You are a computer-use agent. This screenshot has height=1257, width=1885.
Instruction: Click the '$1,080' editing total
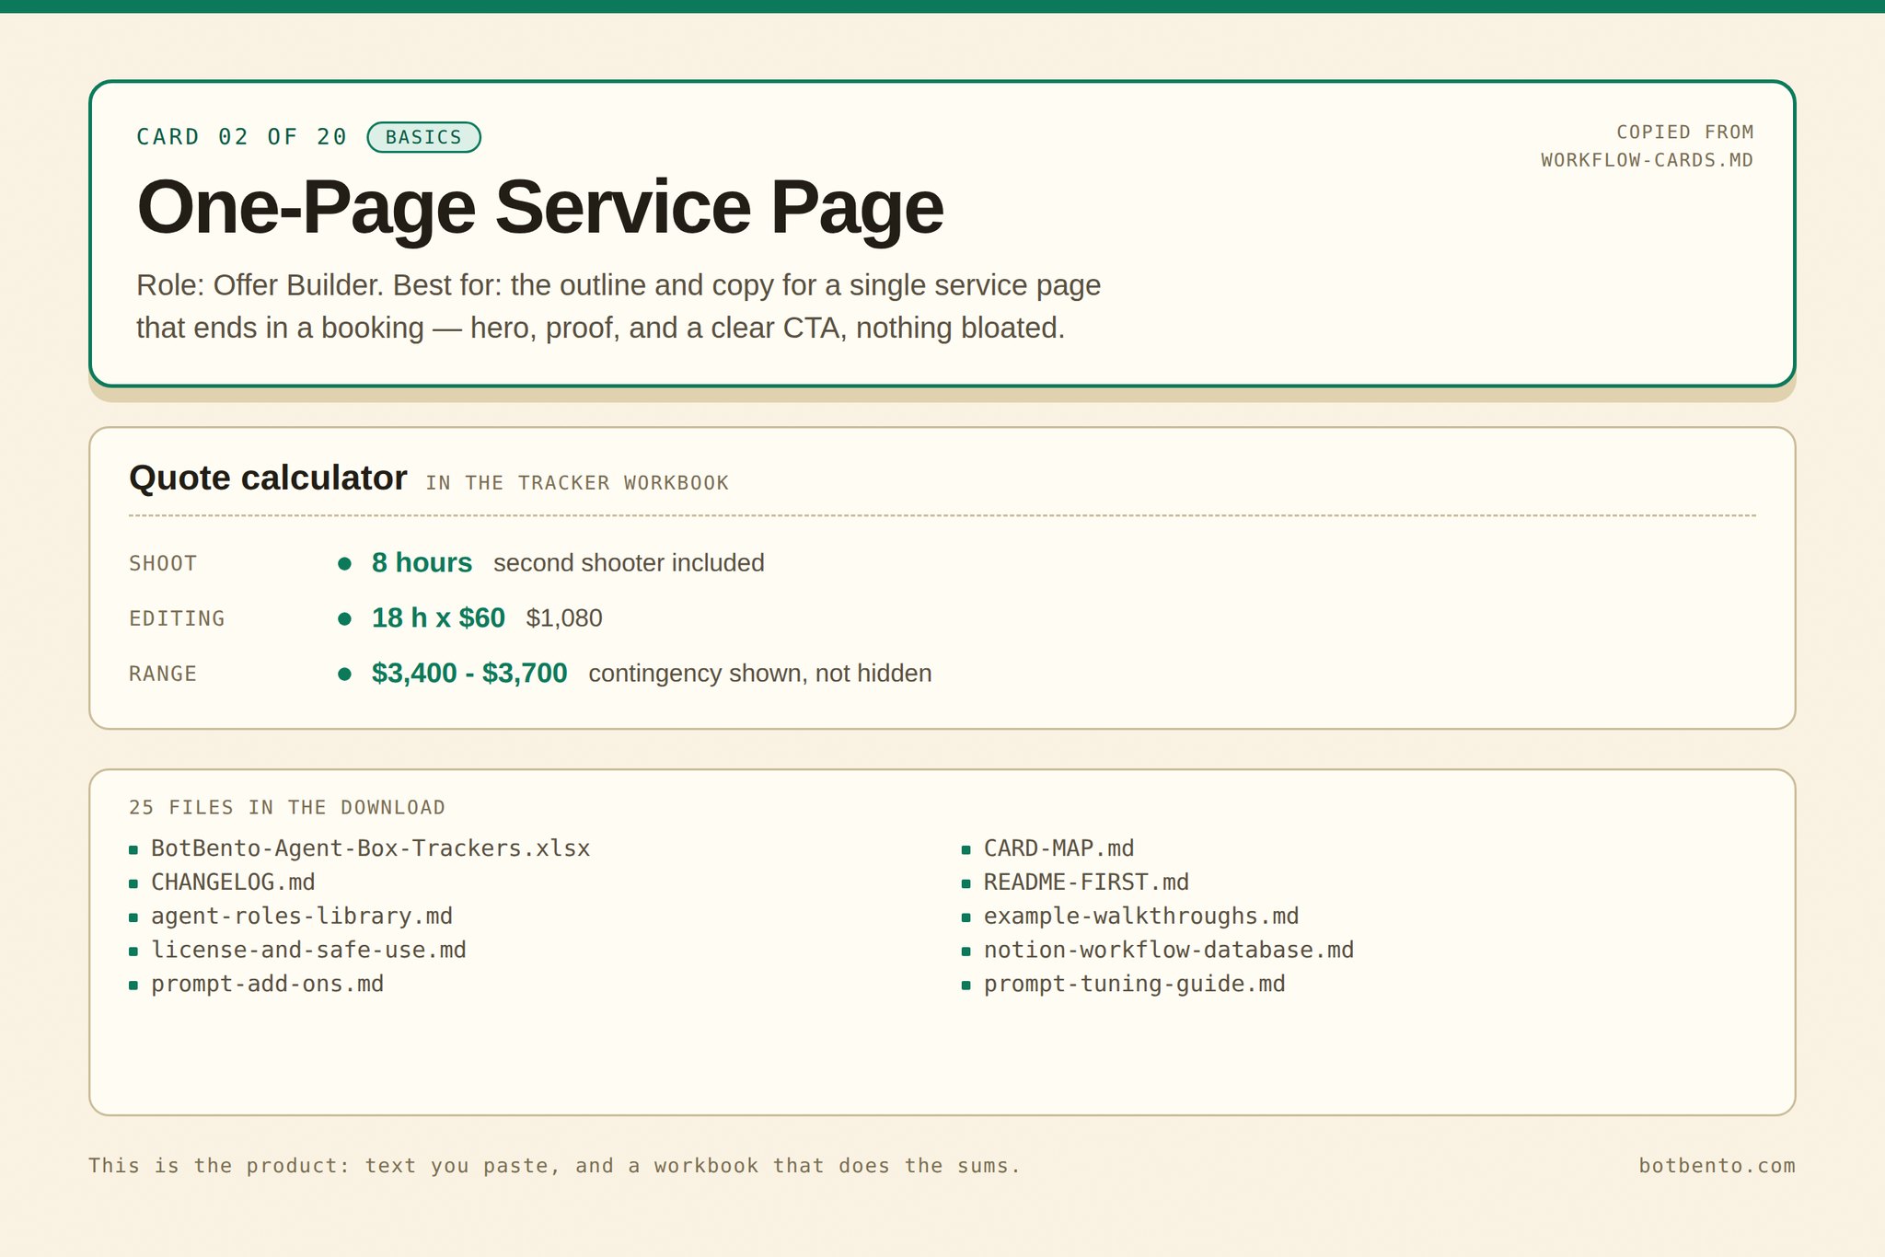564,618
